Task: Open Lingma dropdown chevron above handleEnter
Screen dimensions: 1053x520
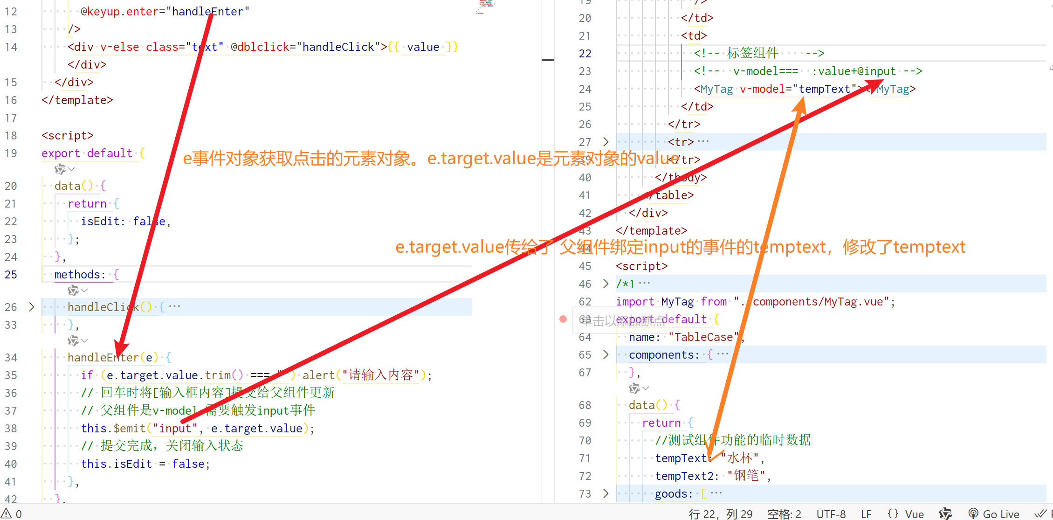Action: click(84, 341)
